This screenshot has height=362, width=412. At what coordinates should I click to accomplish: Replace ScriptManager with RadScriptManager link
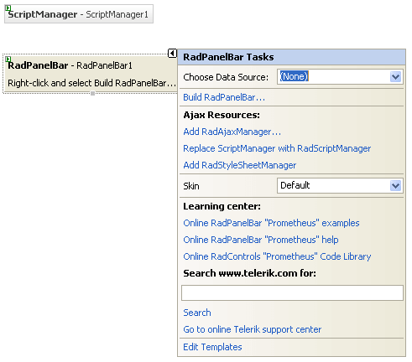pos(277,148)
